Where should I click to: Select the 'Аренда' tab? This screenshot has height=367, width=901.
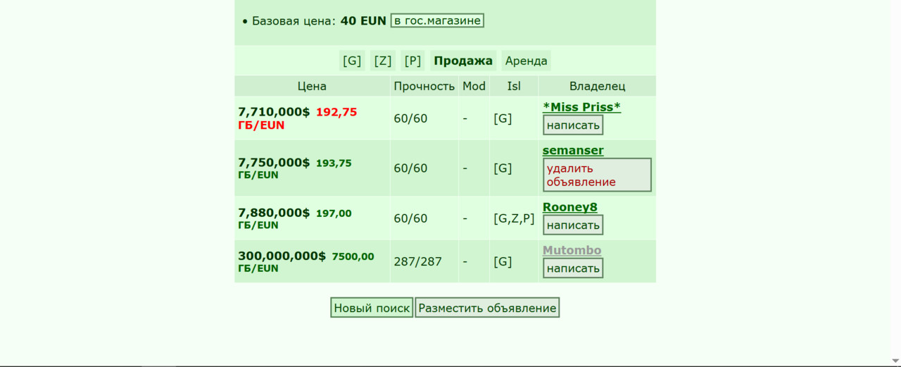[526, 61]
